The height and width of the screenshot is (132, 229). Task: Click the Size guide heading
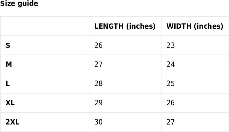(19, 4)
